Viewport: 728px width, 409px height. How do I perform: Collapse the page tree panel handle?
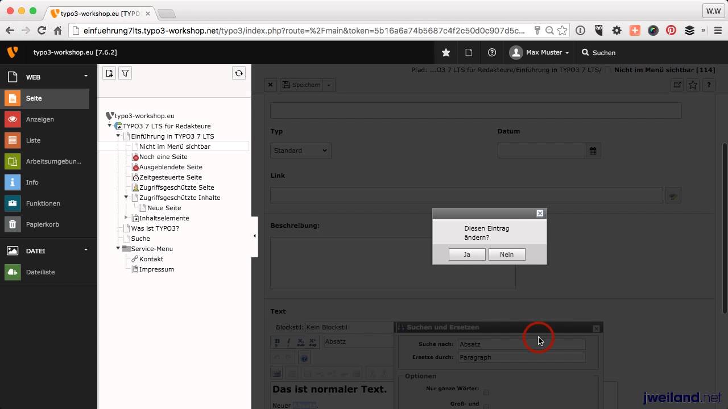(254, 236)
